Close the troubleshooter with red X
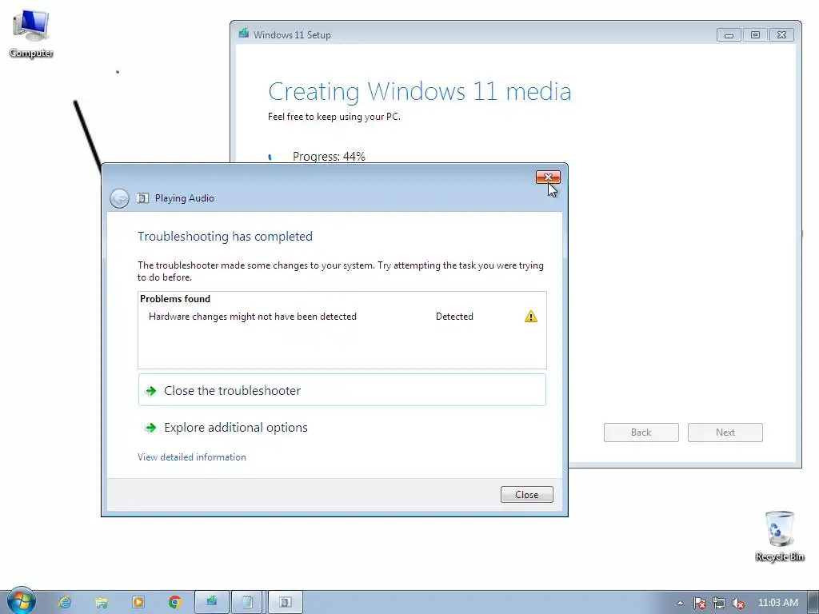819x614 pixels. [548, 177]
